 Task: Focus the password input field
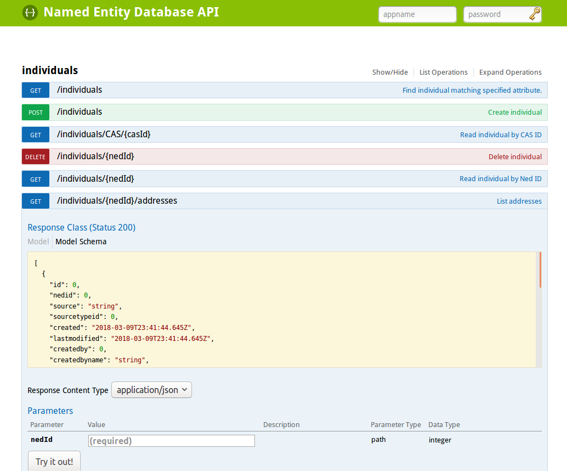point(502,14)
